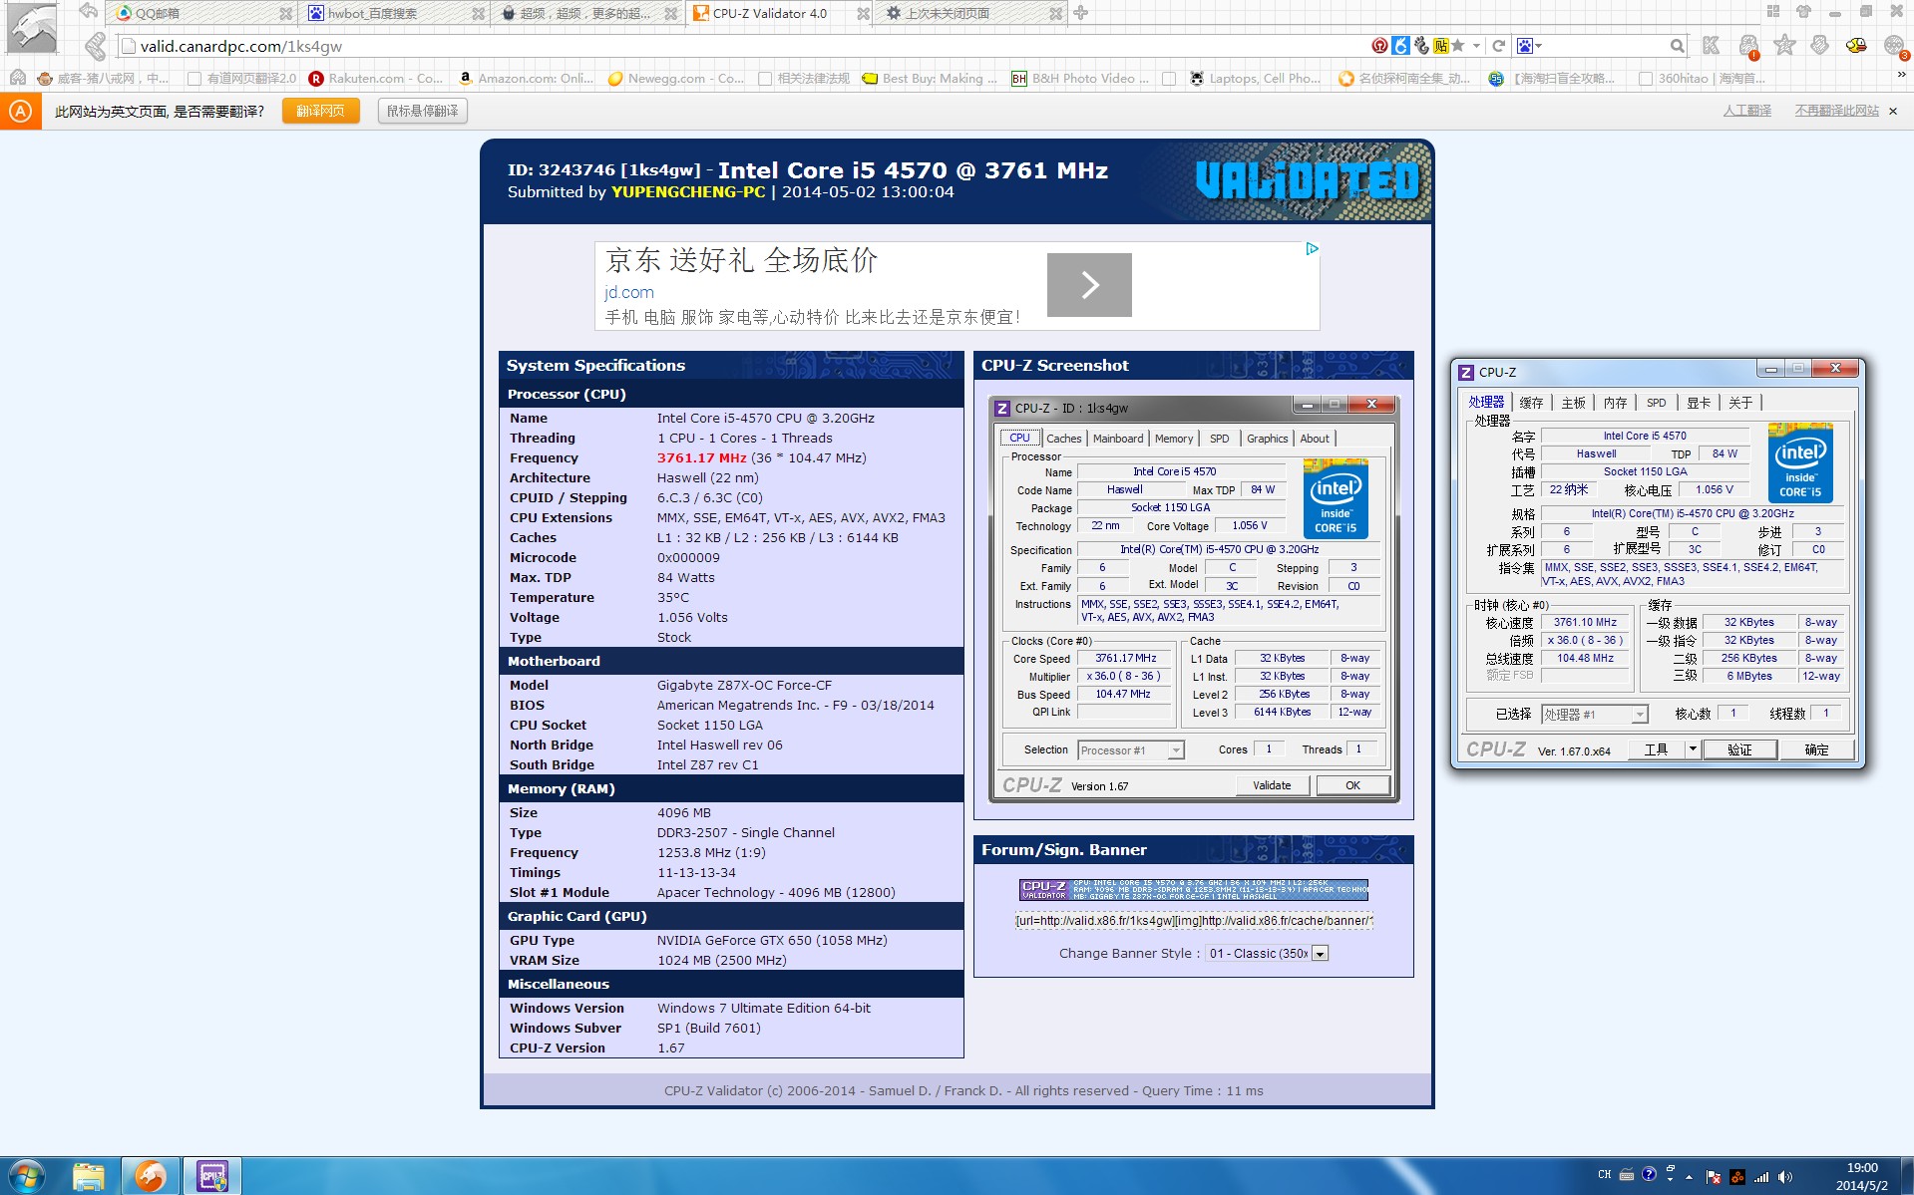Viewport: 1914px width, 1195px height.
Task: Click the browser search input box
Action: (x=1604, y=46)
